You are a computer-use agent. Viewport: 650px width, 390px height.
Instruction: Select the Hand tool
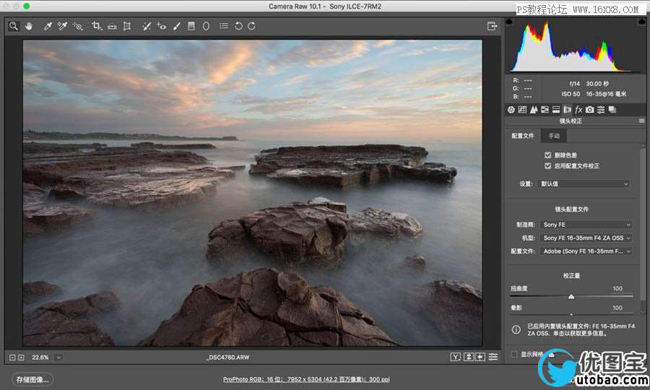(30, 26)
